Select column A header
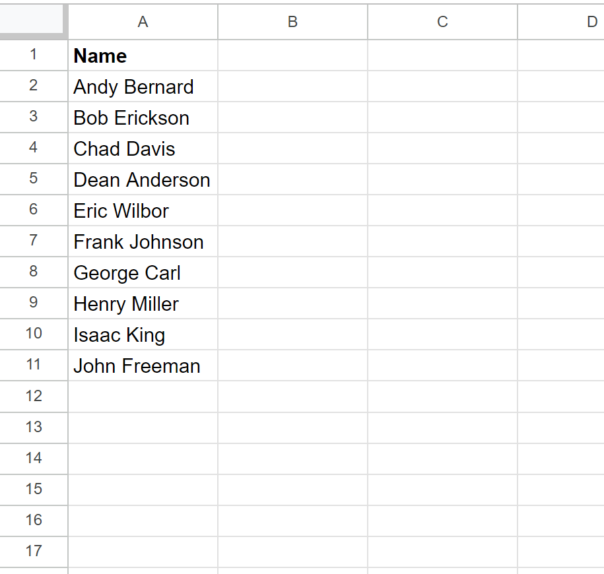 (143, 22)
